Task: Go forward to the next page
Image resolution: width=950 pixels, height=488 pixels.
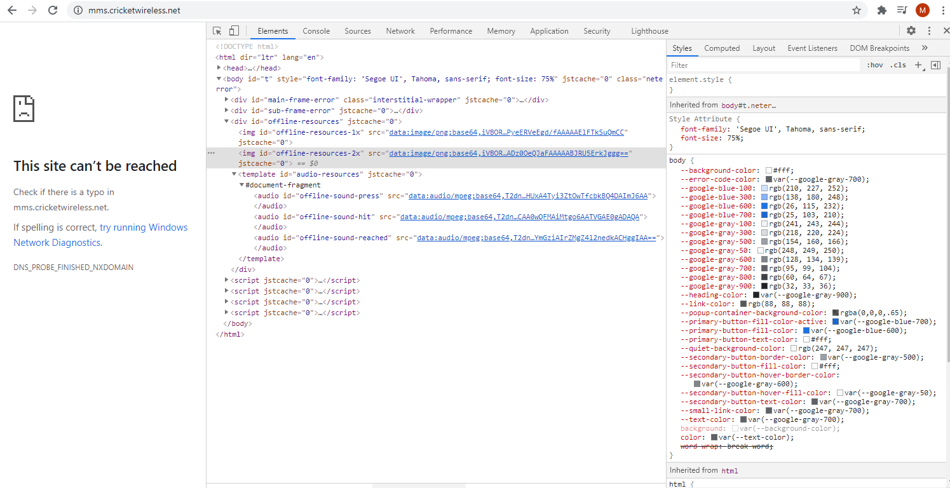Action: (x=32, y=10)
